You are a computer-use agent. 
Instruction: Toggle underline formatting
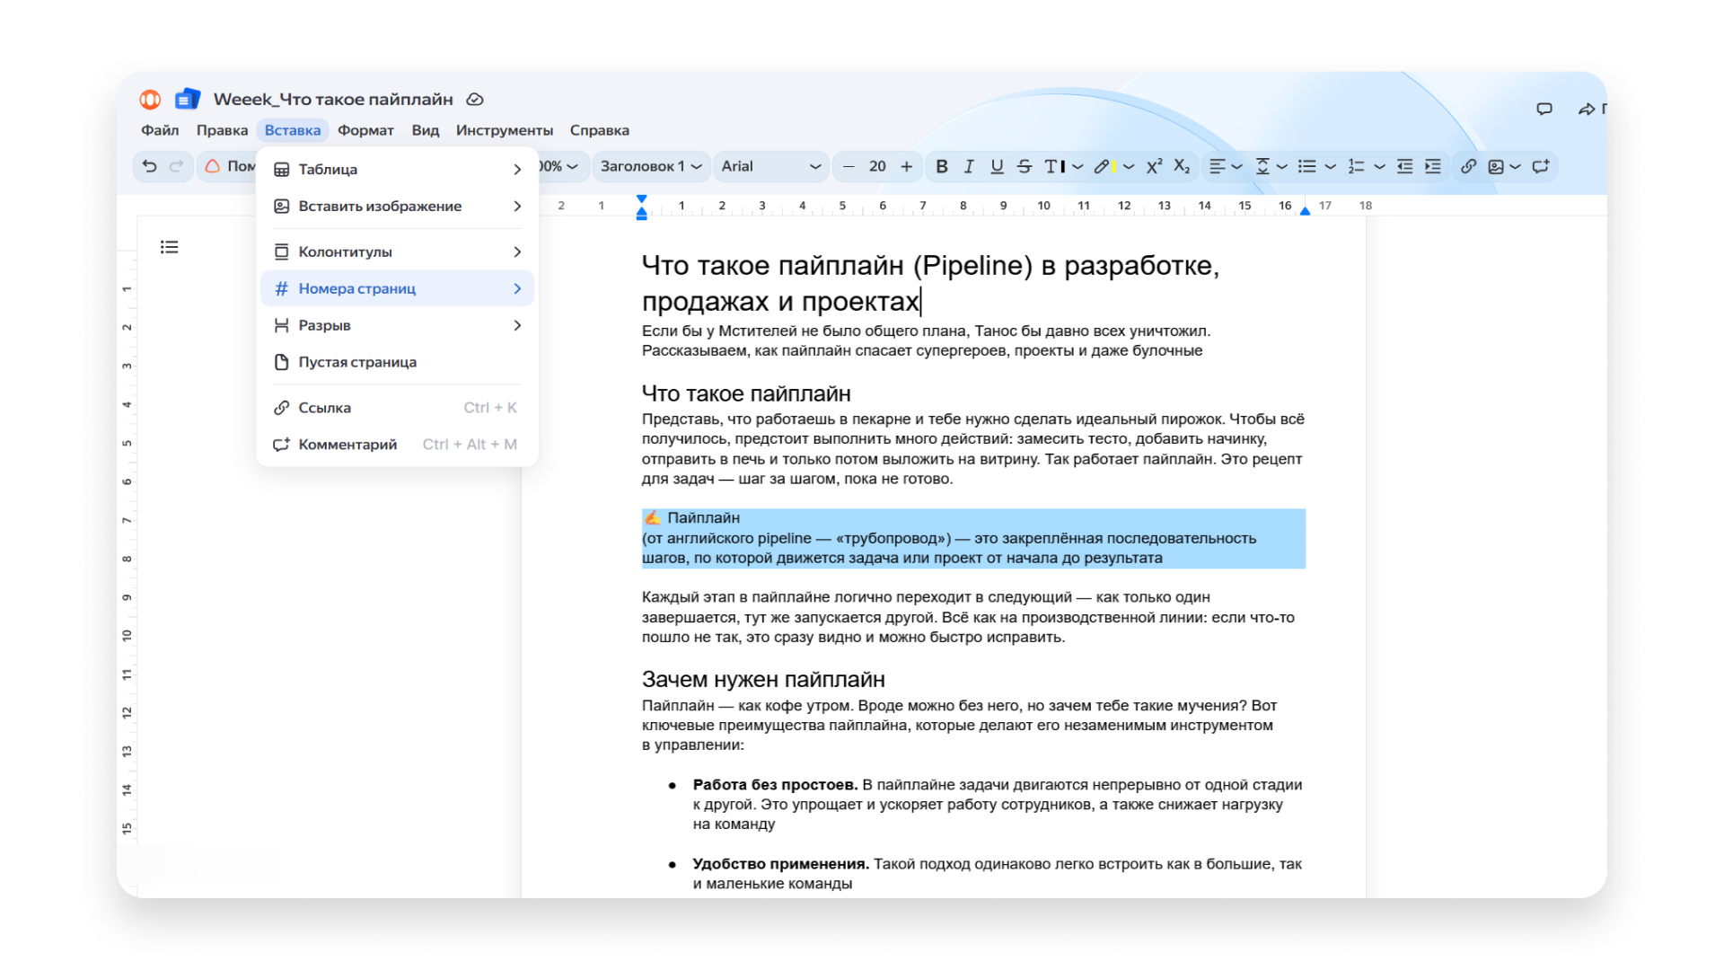[997, 166]
